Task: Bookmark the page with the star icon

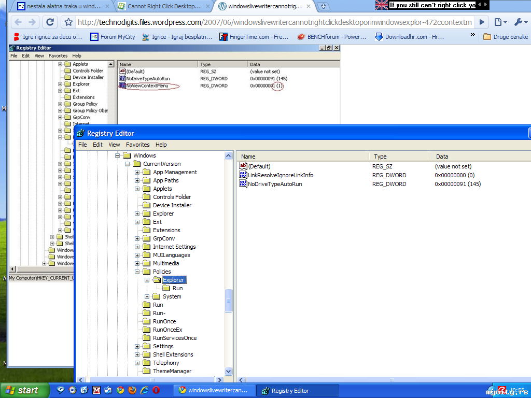Action: (x=68, y=22)
